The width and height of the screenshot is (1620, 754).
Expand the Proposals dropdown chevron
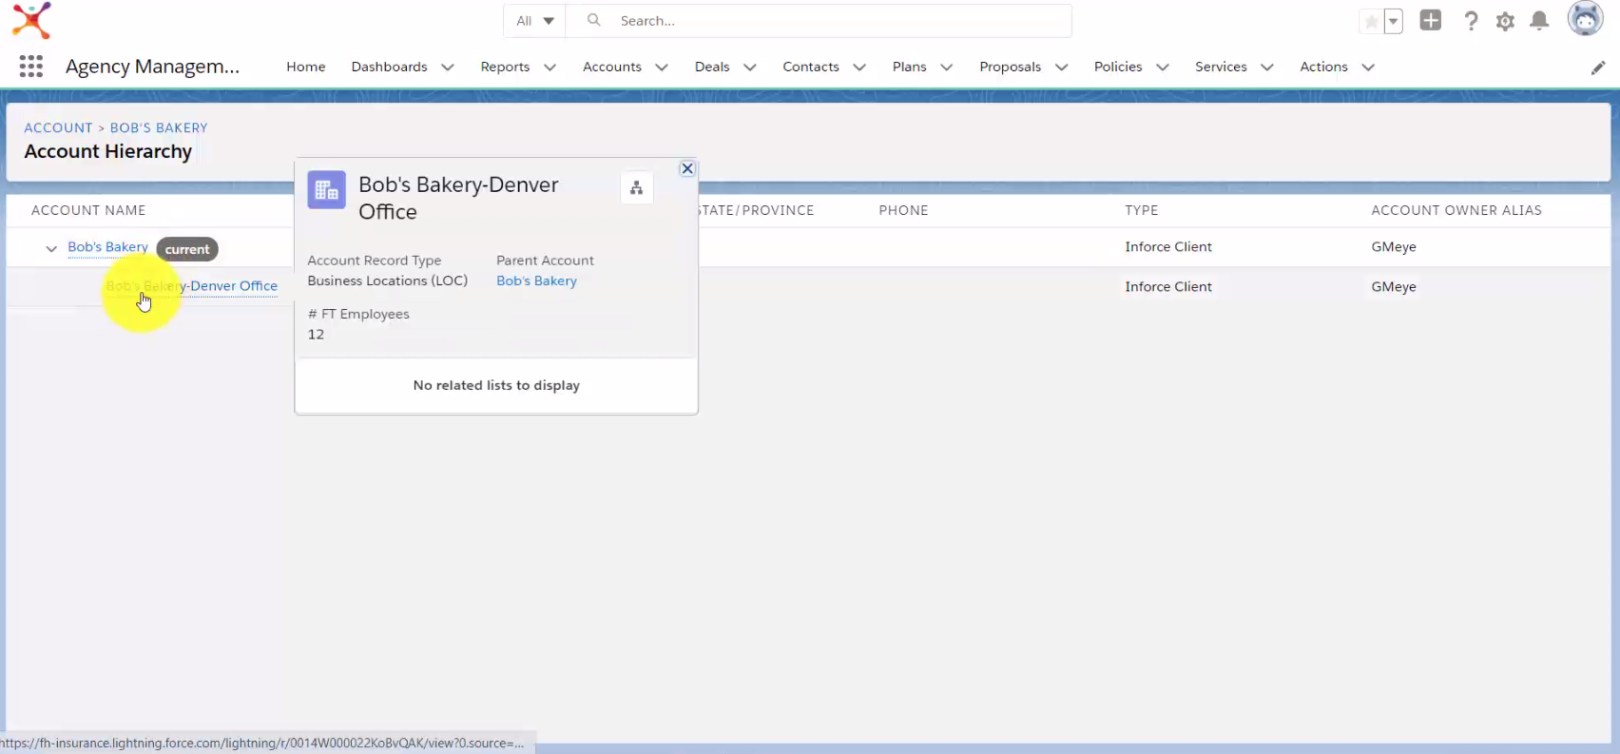click(x=1062, y=68)
